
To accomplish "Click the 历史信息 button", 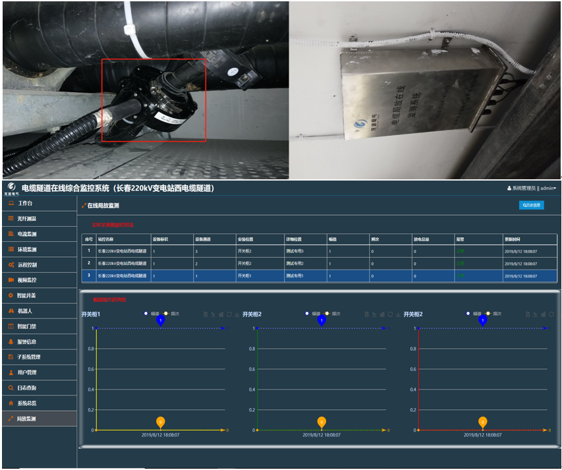I will [x=531, y=205].
